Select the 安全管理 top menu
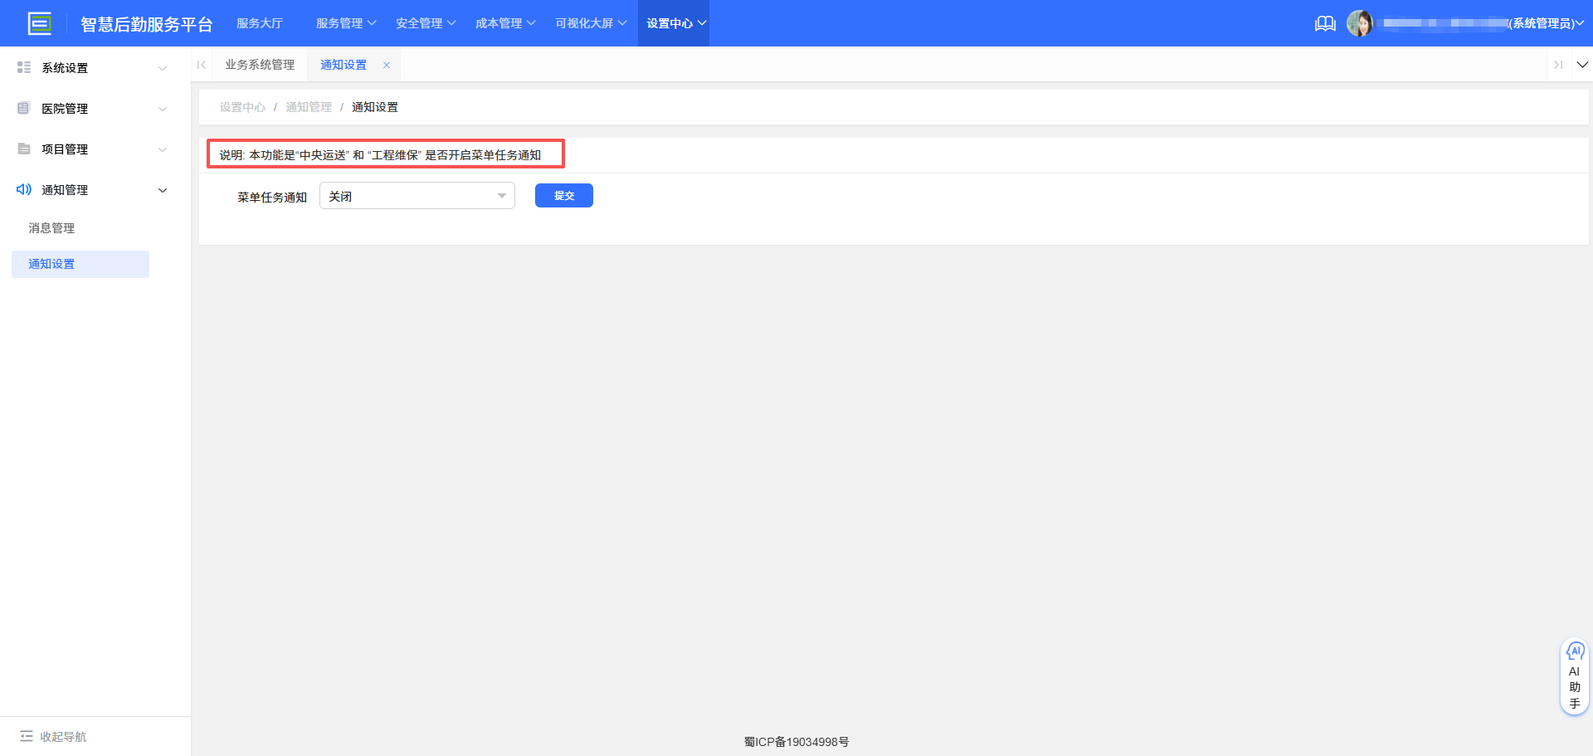Image resolution: width=1593 pixels, height=756 pixels. pyautogui.click(x=420, y=22)
